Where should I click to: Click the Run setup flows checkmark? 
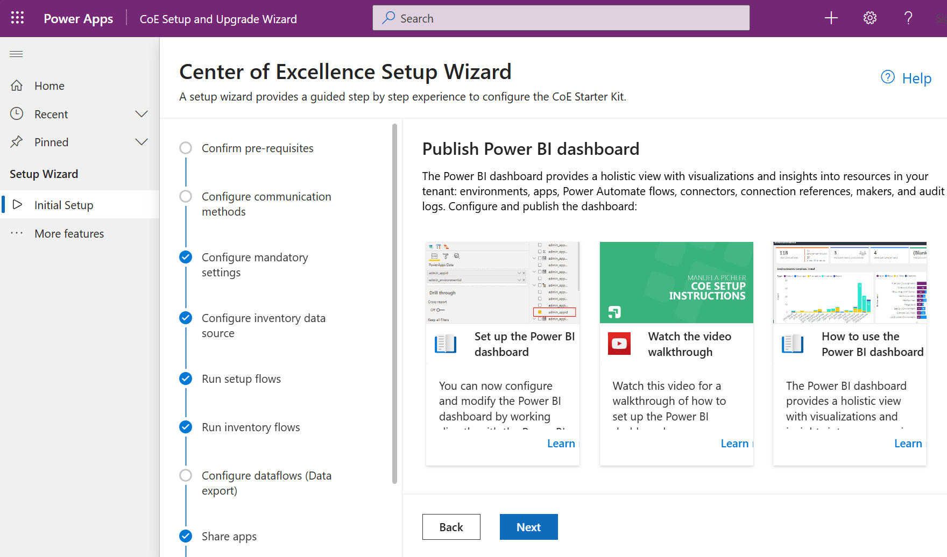(x=186, y=379)
